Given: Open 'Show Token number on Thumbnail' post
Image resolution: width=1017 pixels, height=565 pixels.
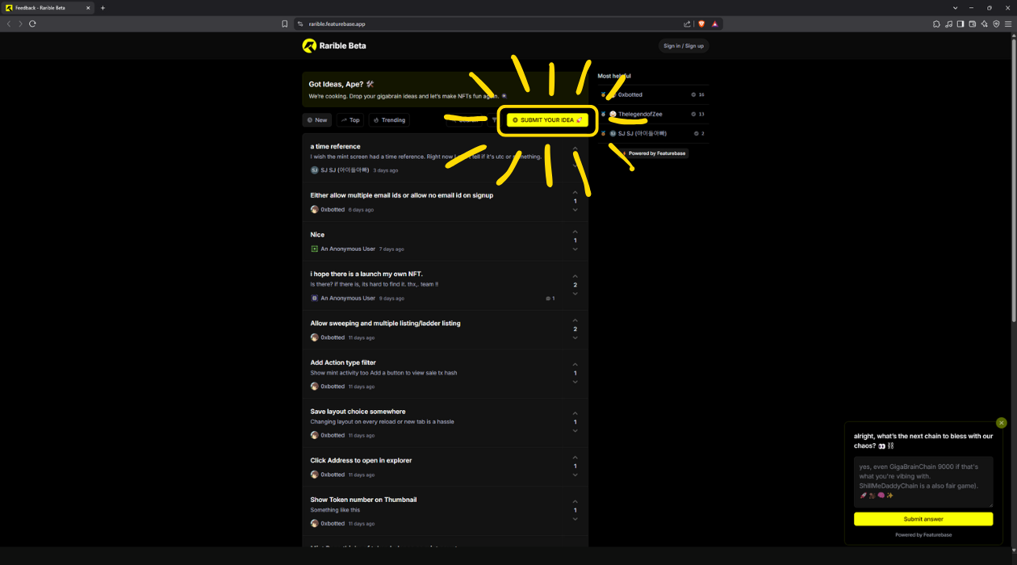Looking at the screenshot, I should 363,500.
